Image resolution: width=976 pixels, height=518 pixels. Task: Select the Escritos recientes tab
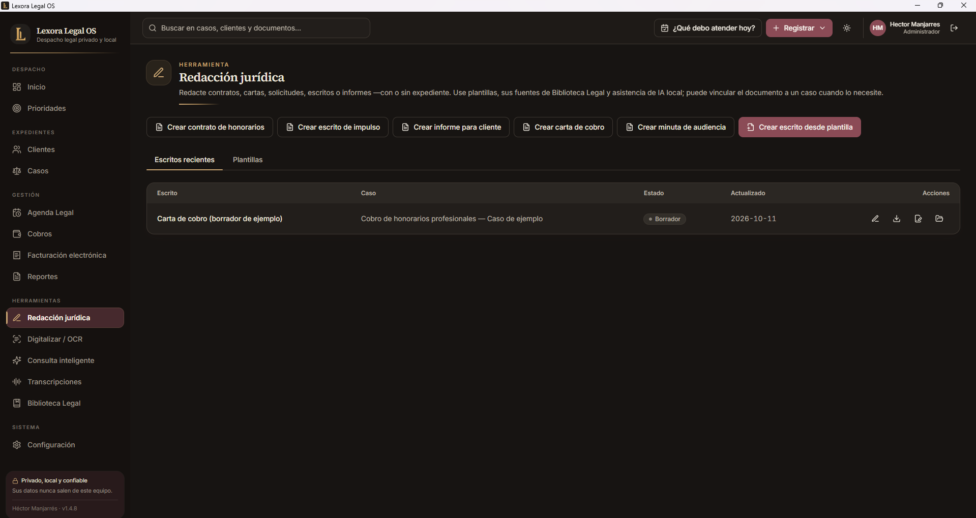(185, 160)
